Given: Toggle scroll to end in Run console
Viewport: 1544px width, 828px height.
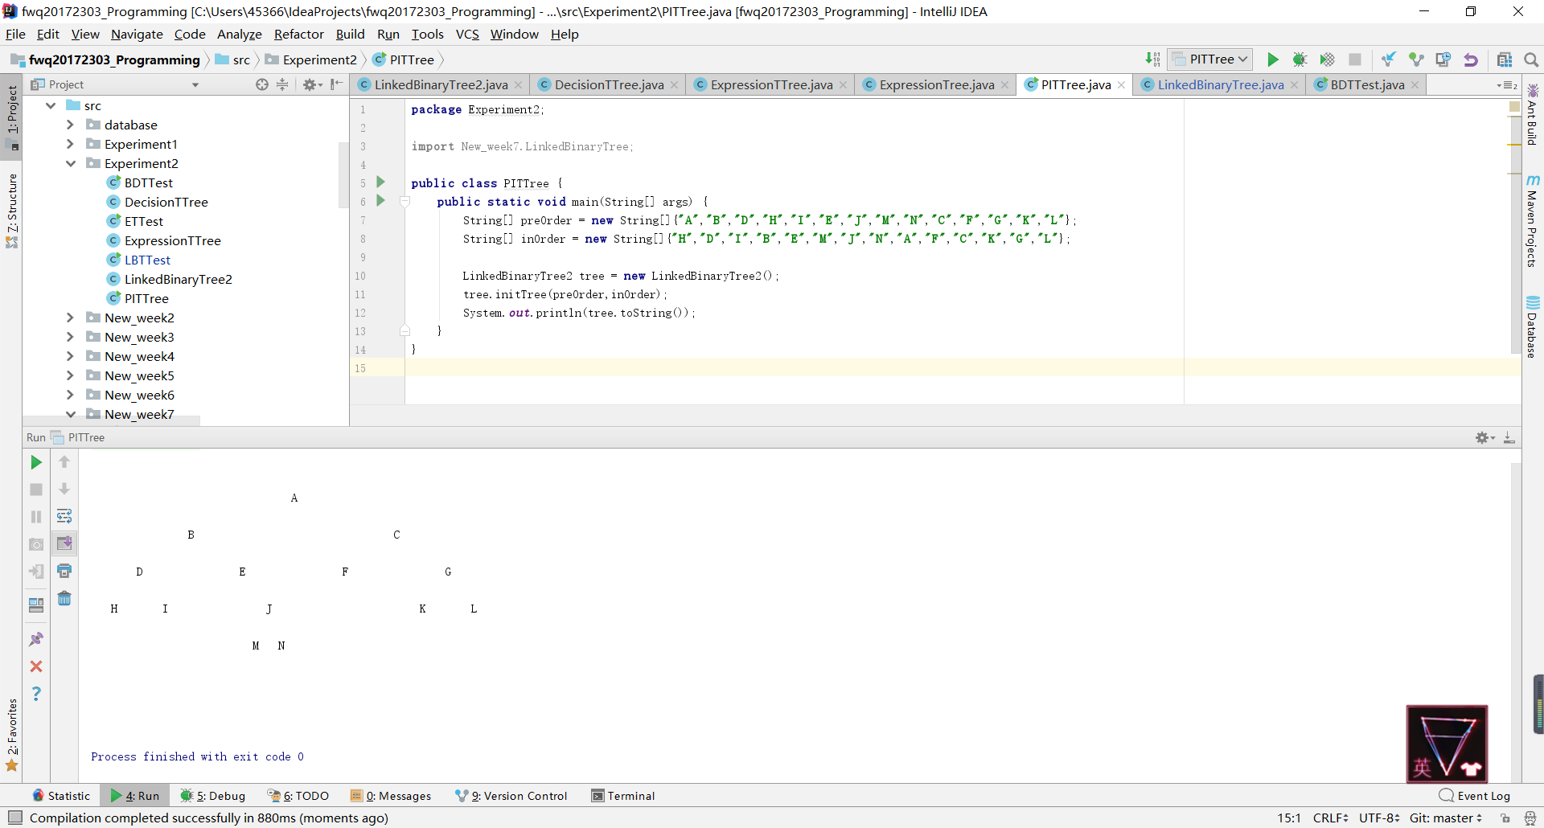Looking at the screenshot, I should point(64,543).
